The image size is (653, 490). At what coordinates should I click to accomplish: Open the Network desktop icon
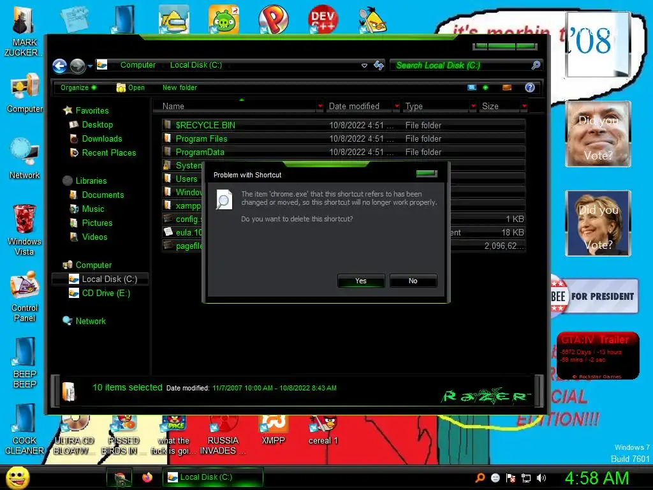(x=25, y=158)
